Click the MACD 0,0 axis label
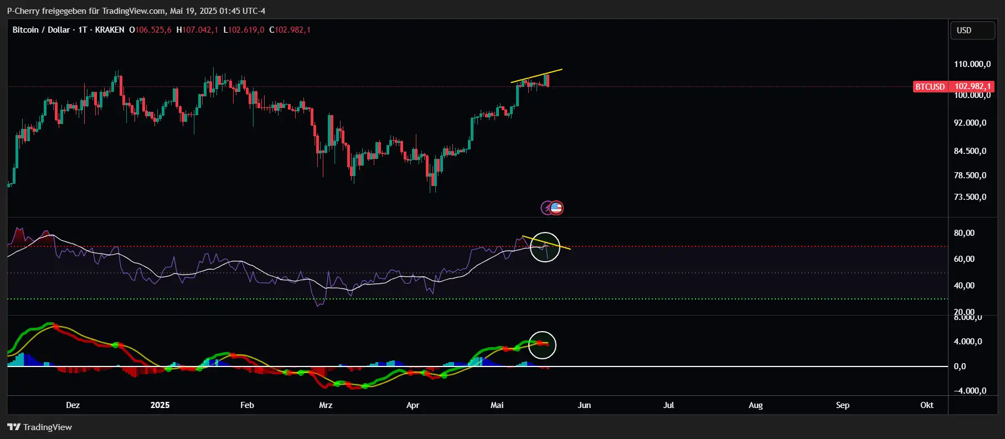Image resolution: width=1005 pixels, height=439 pixels. click(x=960, y=366)
